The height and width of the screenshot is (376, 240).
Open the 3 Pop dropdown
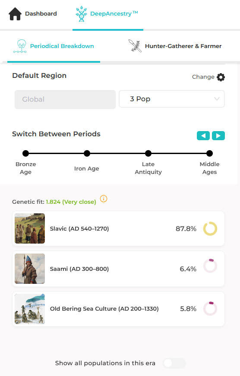point(172,99)
